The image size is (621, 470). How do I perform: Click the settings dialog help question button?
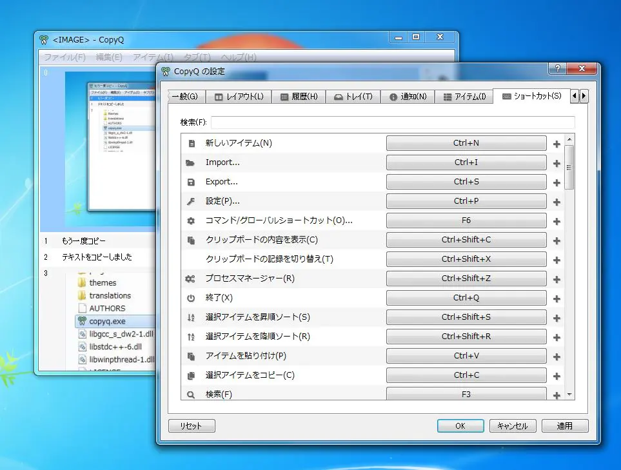point(558,68)
